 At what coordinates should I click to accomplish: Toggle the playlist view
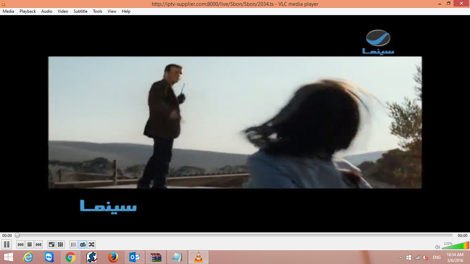(74, 244)
